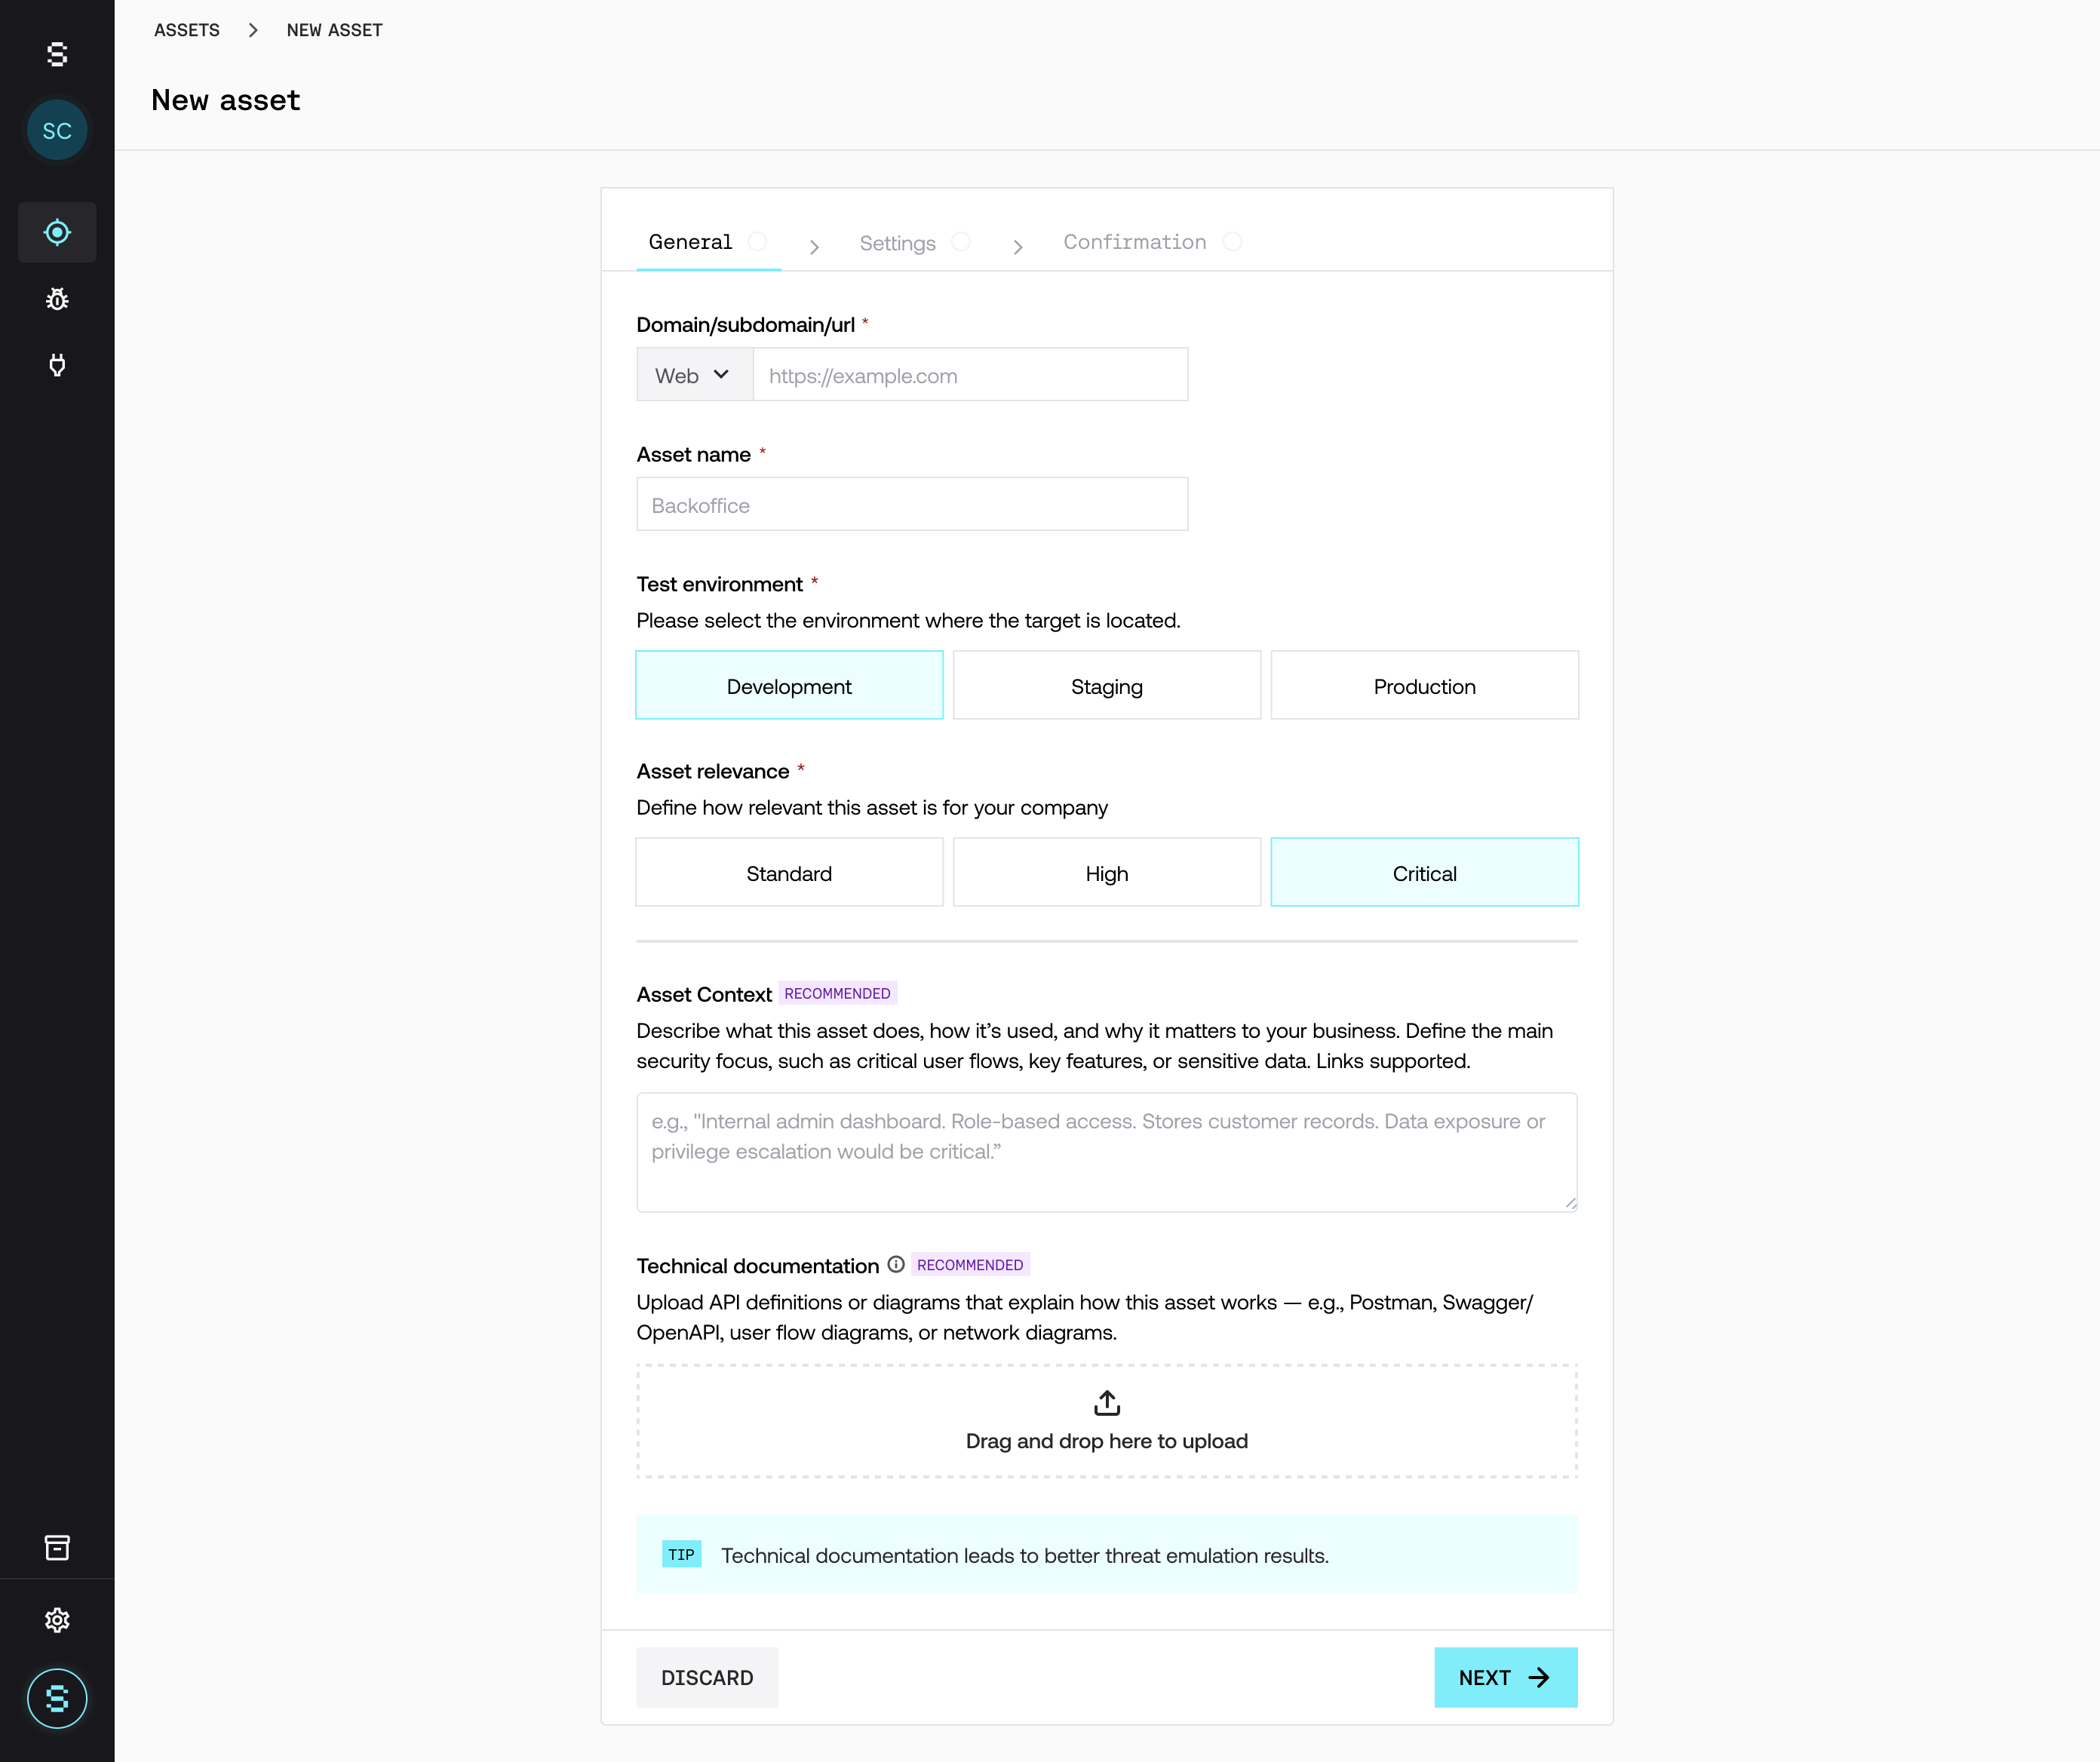The width and height of the screenshot is (2100, 1762).
Task: Click the S logo at sidebar top
Action: click(57, 54)
